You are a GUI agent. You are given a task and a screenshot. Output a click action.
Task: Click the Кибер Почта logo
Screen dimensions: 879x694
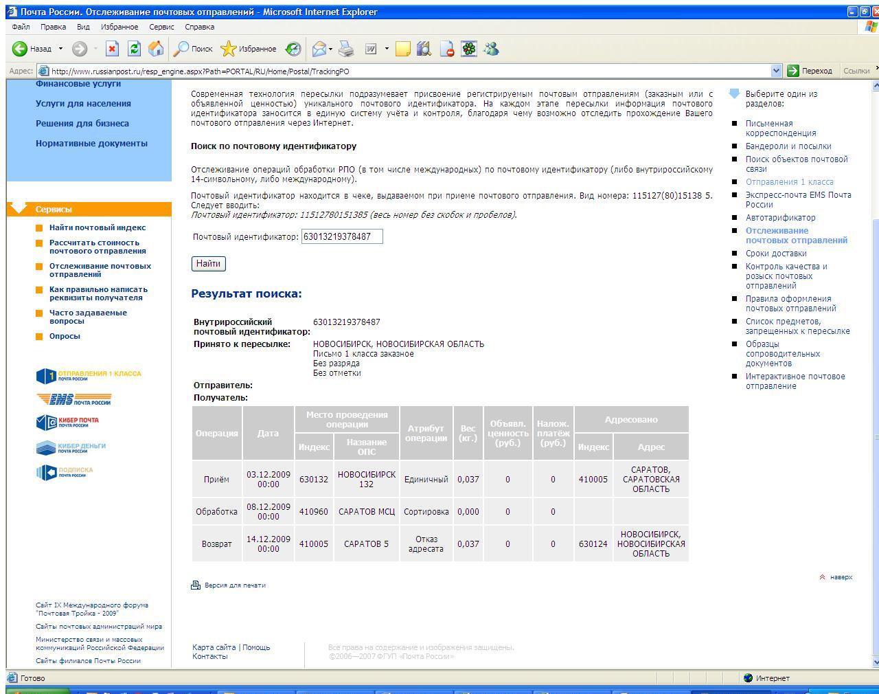67,423
